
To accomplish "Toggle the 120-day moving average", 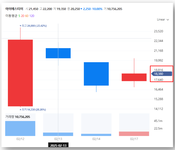I will [32, 16].
